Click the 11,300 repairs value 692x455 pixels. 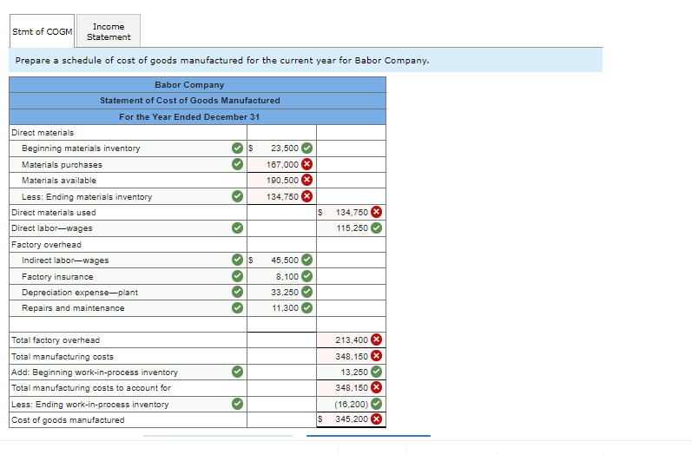pyautogui.click(x=285, y=308)
